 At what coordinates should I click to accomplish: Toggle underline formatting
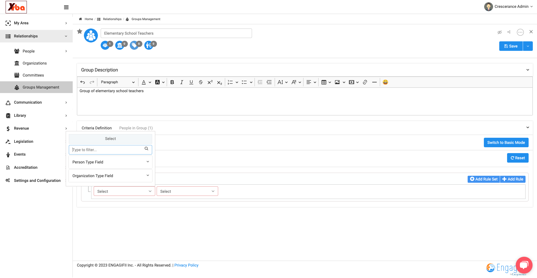pos(191,82)
